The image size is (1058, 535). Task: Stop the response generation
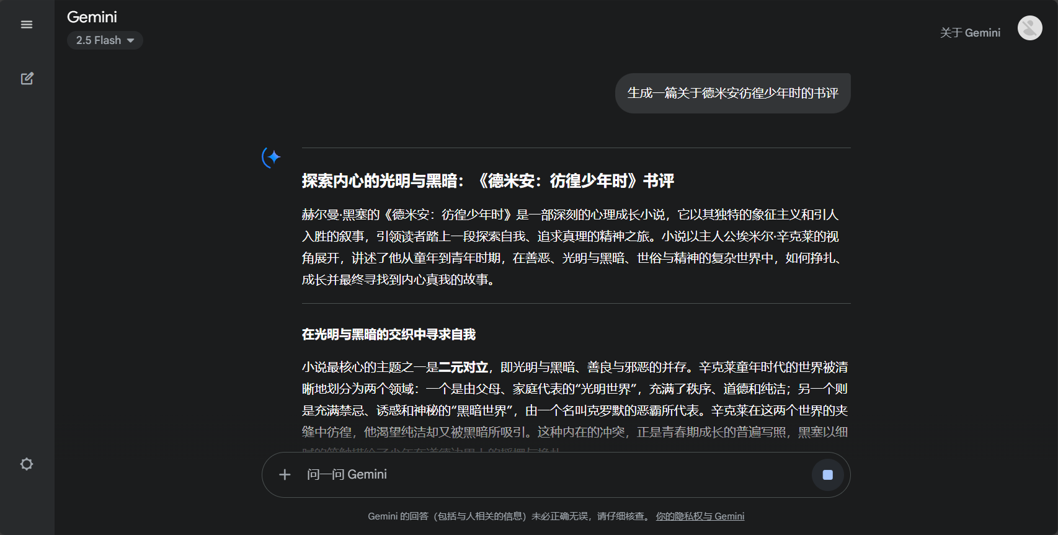point(827,475)
